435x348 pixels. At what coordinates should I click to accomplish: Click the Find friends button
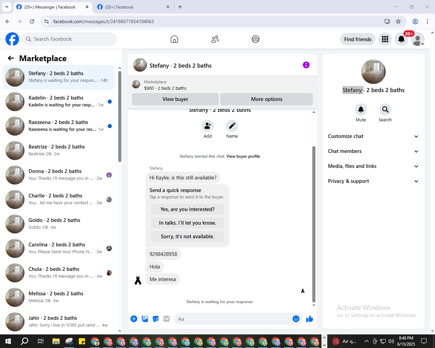pyautogui.click(x=358, y=39)
